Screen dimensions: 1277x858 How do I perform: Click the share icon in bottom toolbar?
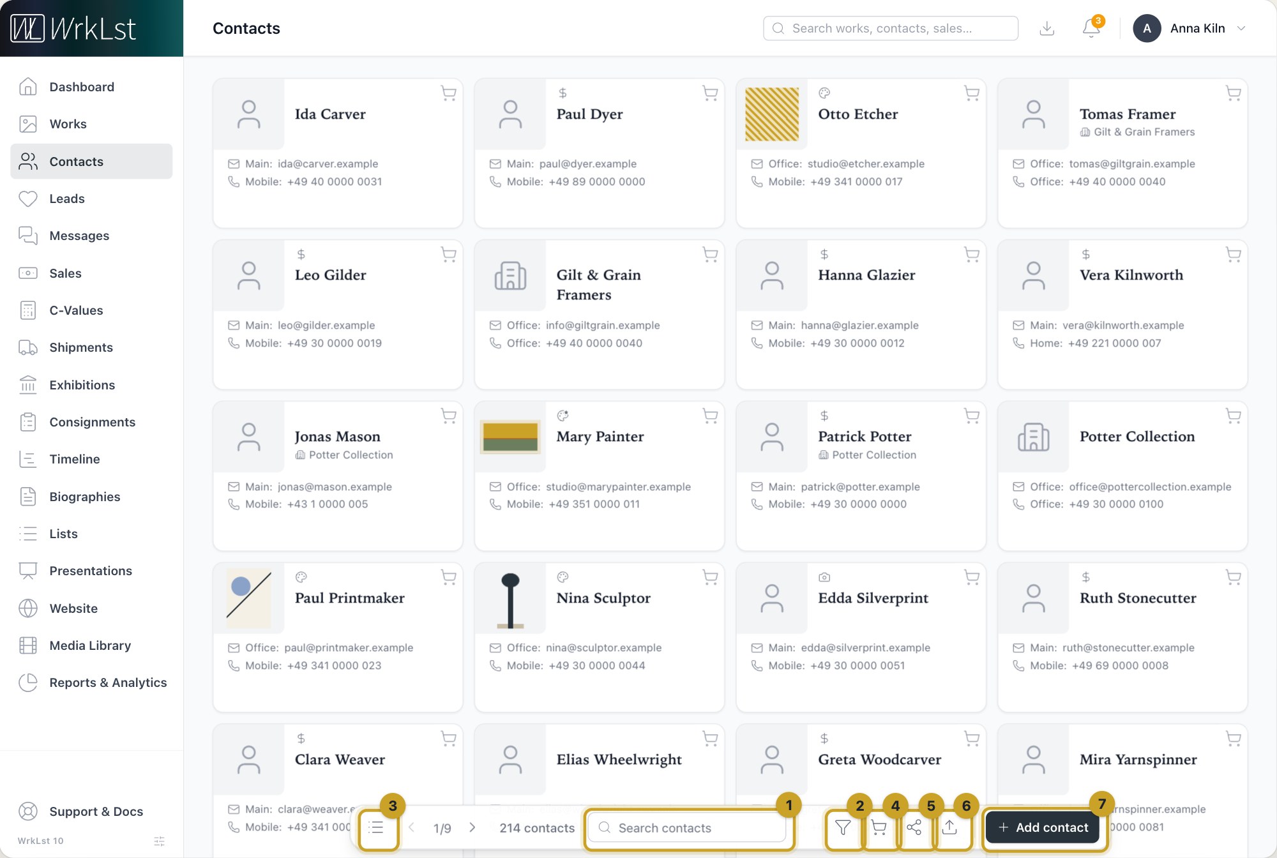pyautogui.click(x=914, y=827)
